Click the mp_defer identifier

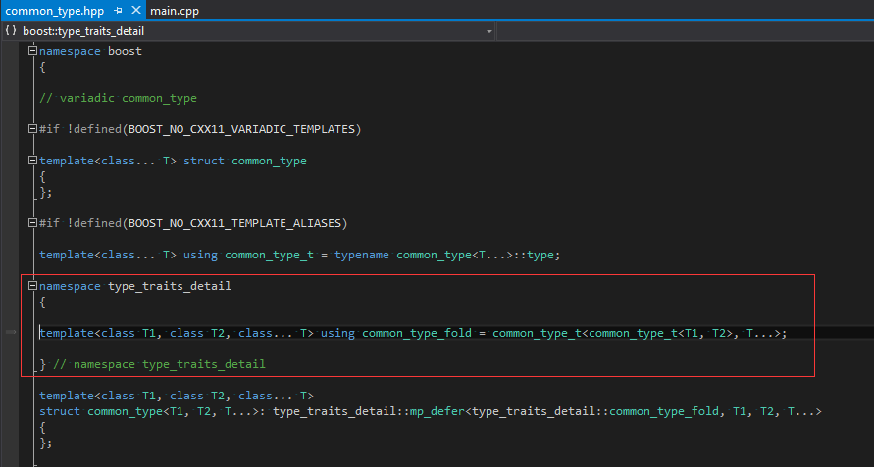click(437, 411)
